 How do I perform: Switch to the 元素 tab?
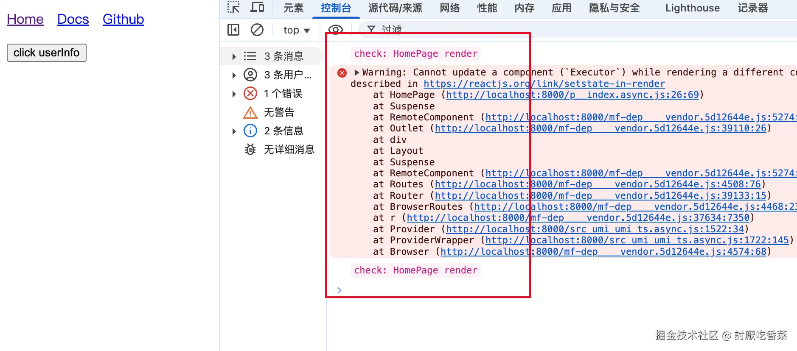(294, 8)
